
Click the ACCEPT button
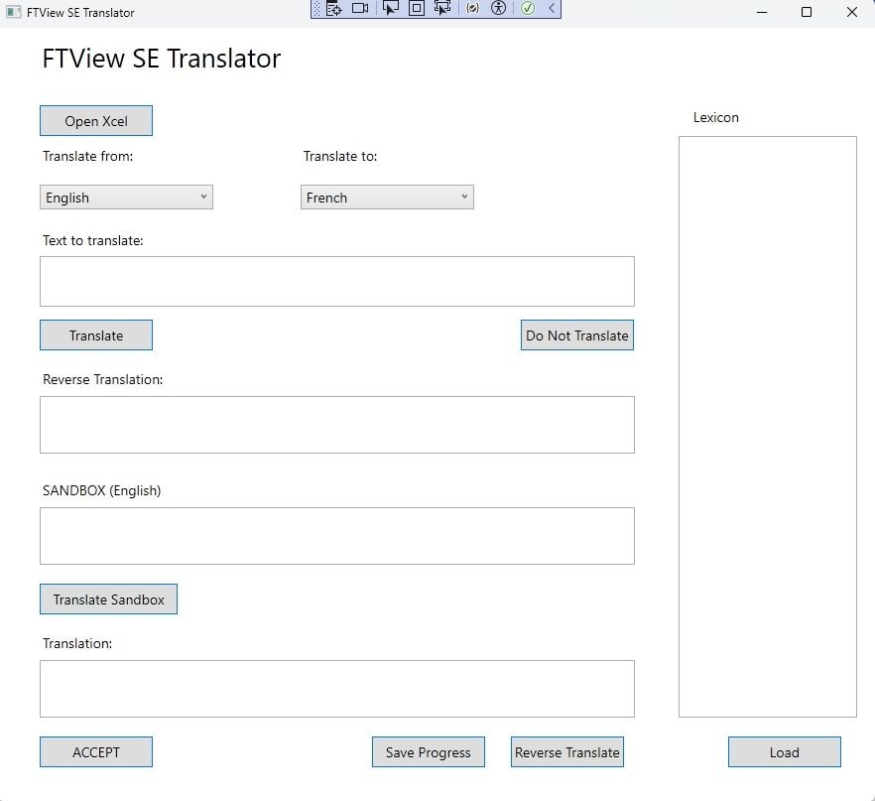click(96, 752)
